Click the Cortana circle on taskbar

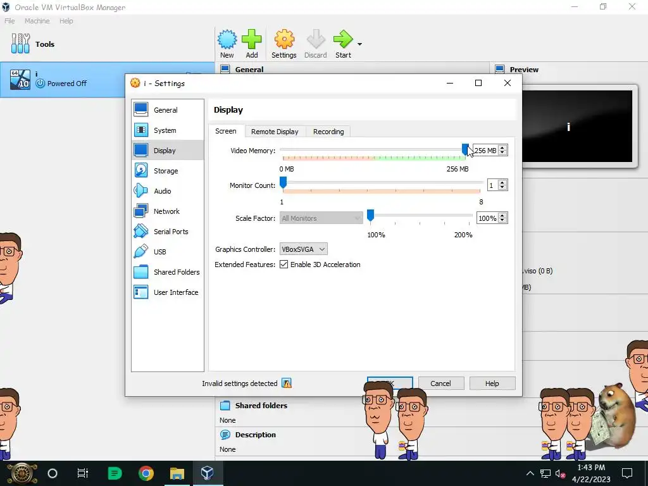[x=53, y=473]
